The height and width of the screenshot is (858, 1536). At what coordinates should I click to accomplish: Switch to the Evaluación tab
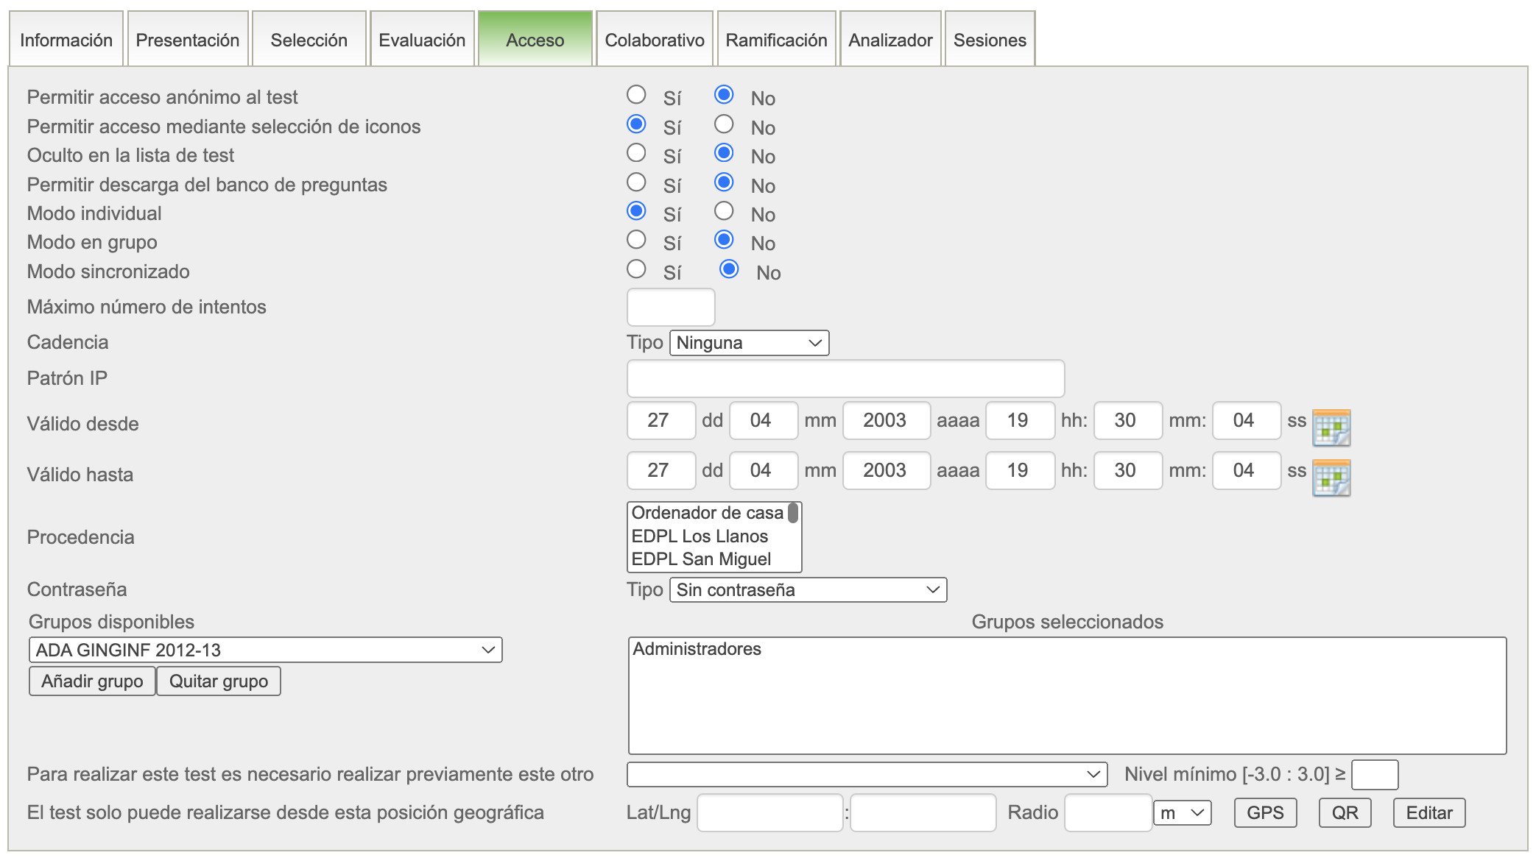(x=422, y=40)
